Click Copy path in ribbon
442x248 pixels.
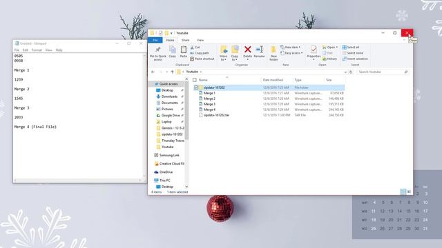click(200, 53)
